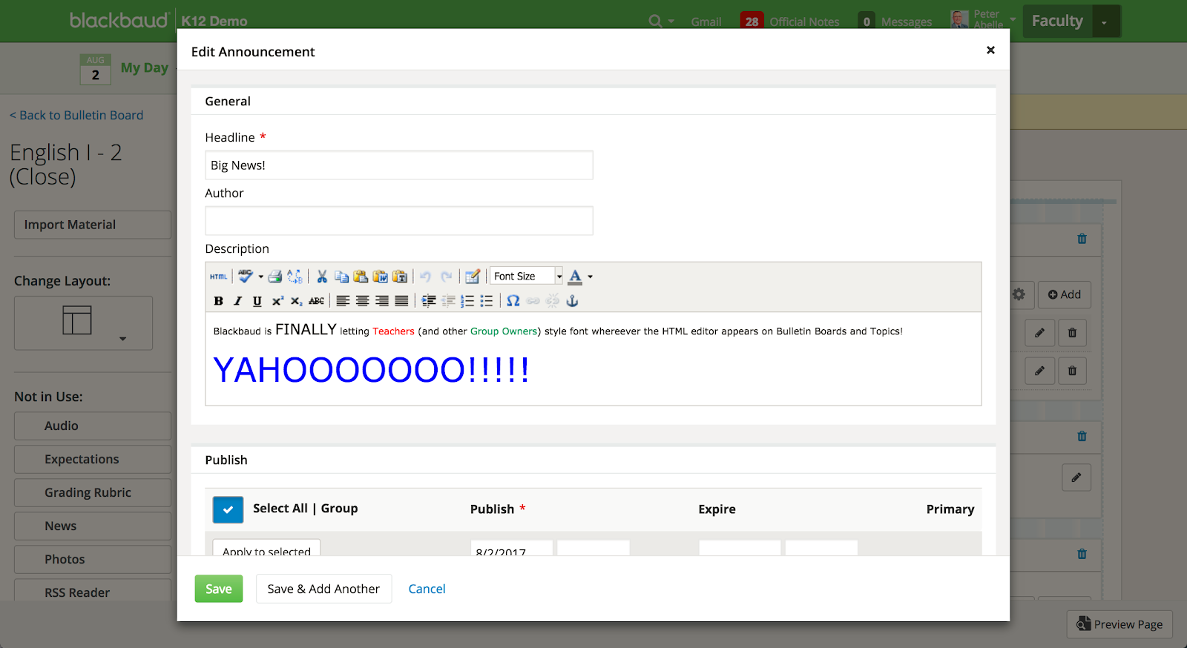1187x648 pixels.
Task: Click the Preview Page button
Action: pyautogui.click(x=1120, y=624)
